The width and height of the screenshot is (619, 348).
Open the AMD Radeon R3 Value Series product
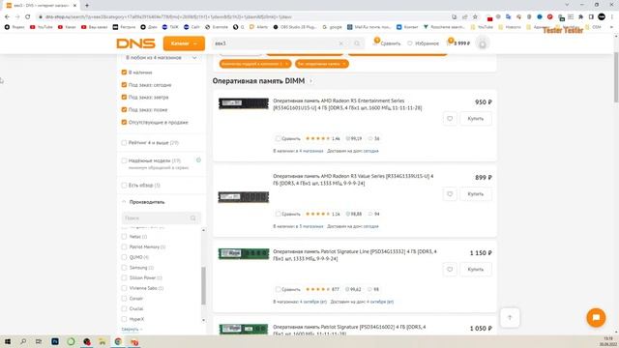(353, 180)
